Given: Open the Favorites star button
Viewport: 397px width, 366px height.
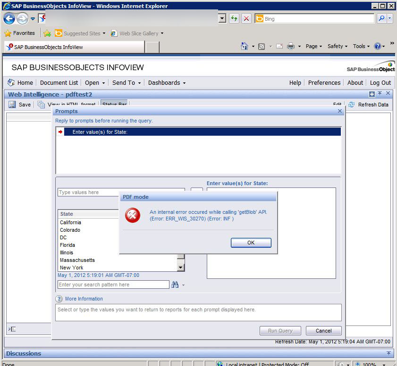Looking at the screenshot, I should 19,33.
